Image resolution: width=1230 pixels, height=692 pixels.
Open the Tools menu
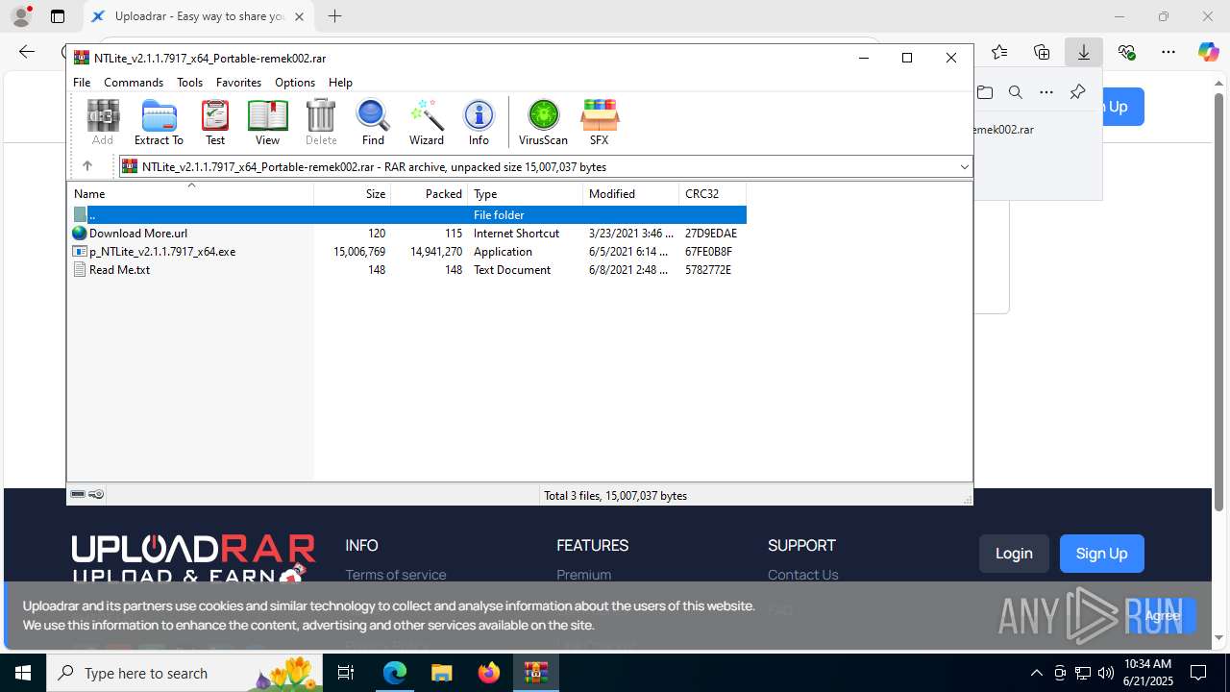(189, 83)
